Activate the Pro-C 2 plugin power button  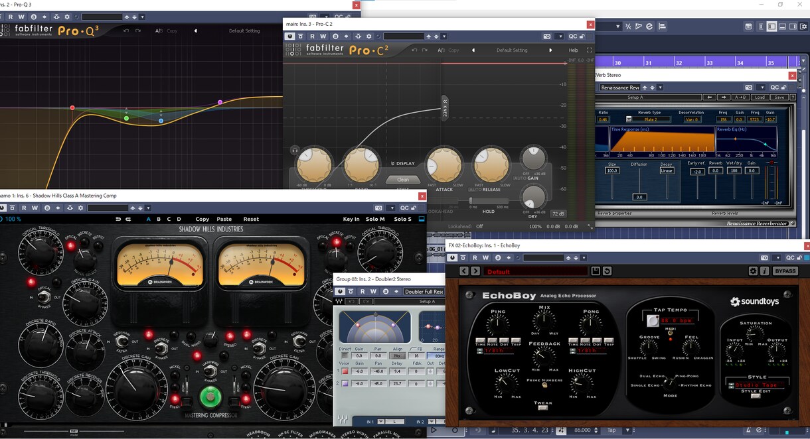(289, 36)
